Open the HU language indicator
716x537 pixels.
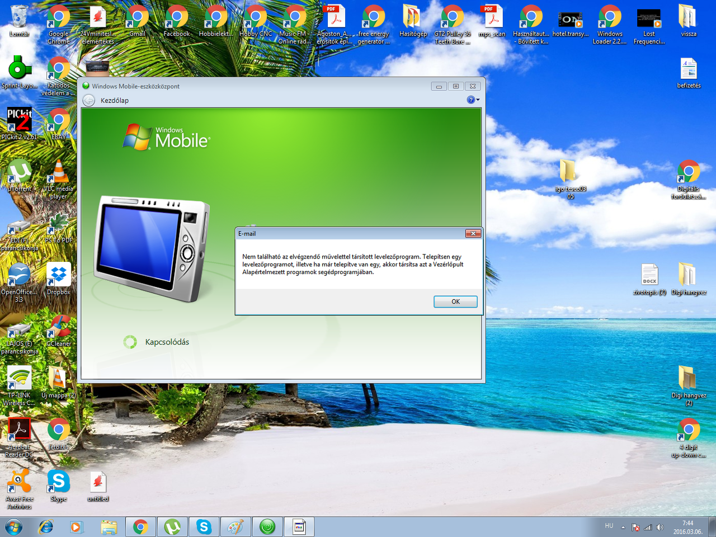(x=609, y=526)
